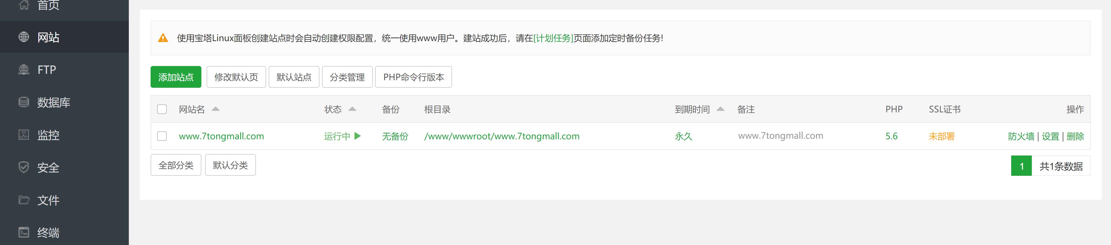Click the 未部署 SSL status link
This screenshot has width=1111, height=245.
[x=942, y=136]
